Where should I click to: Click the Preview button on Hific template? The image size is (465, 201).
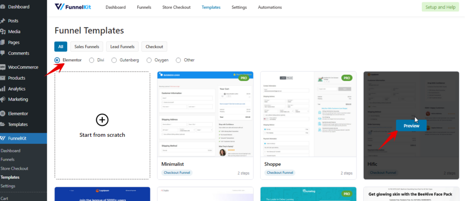(x=411, y=126)
